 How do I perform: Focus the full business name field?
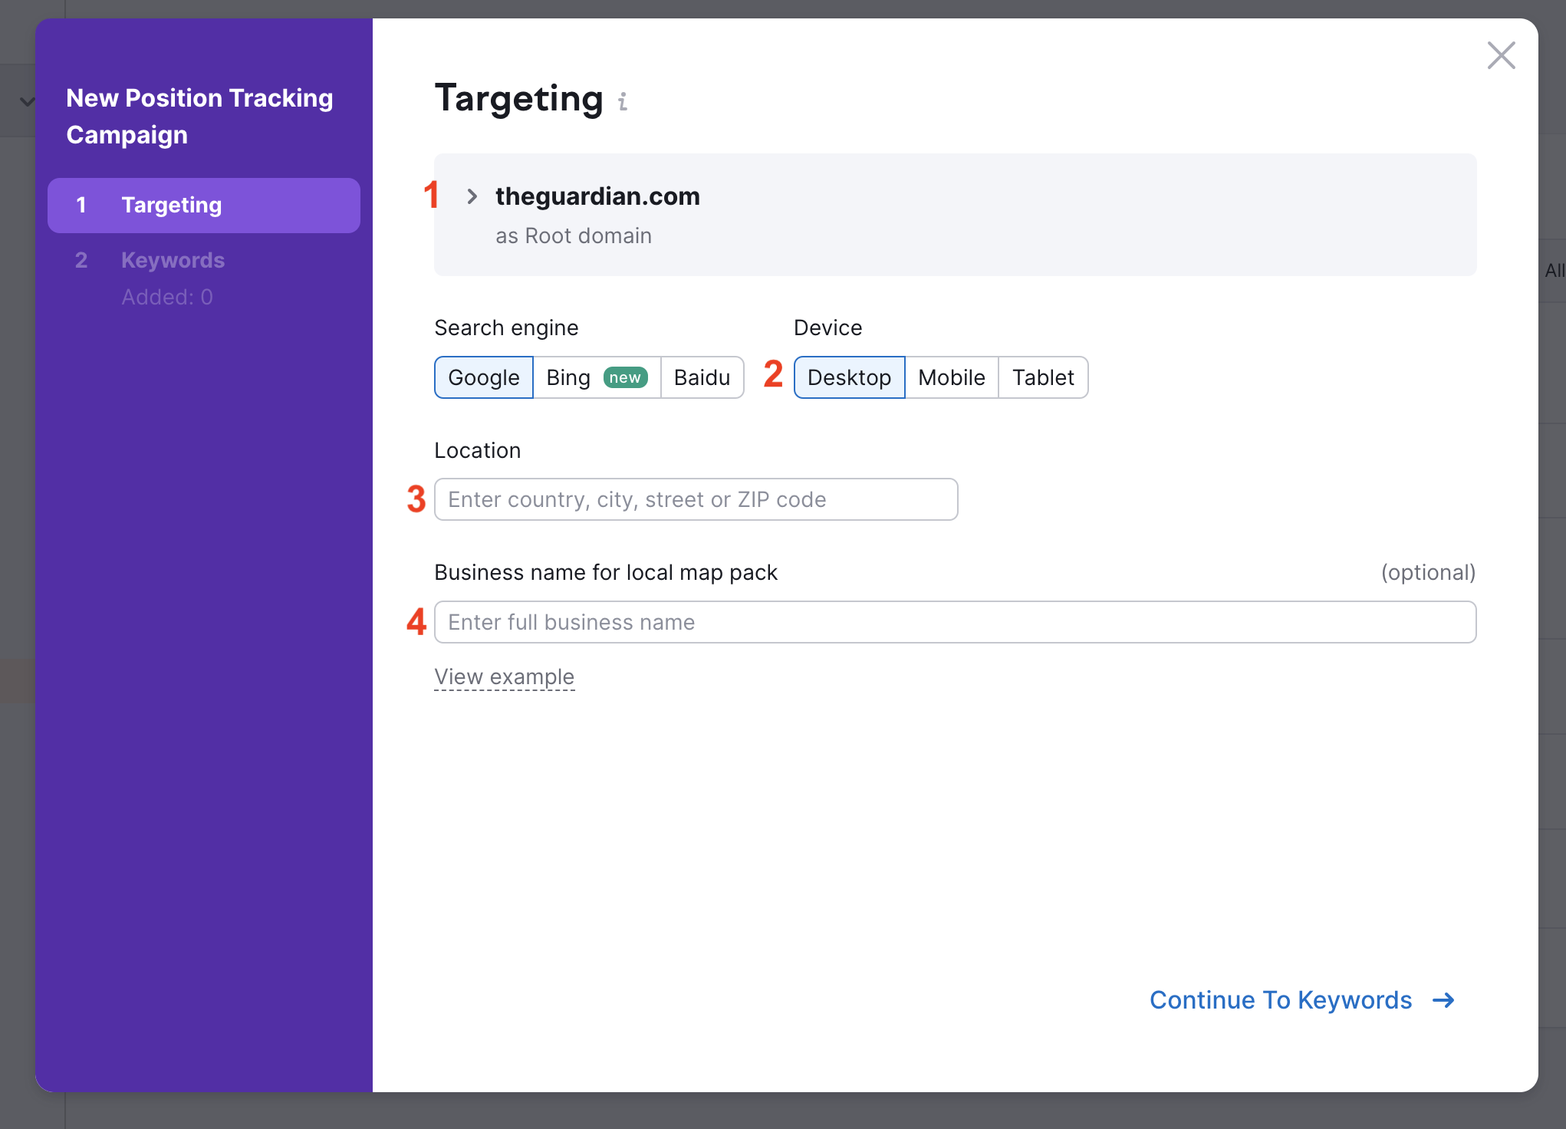click(955, 622)
